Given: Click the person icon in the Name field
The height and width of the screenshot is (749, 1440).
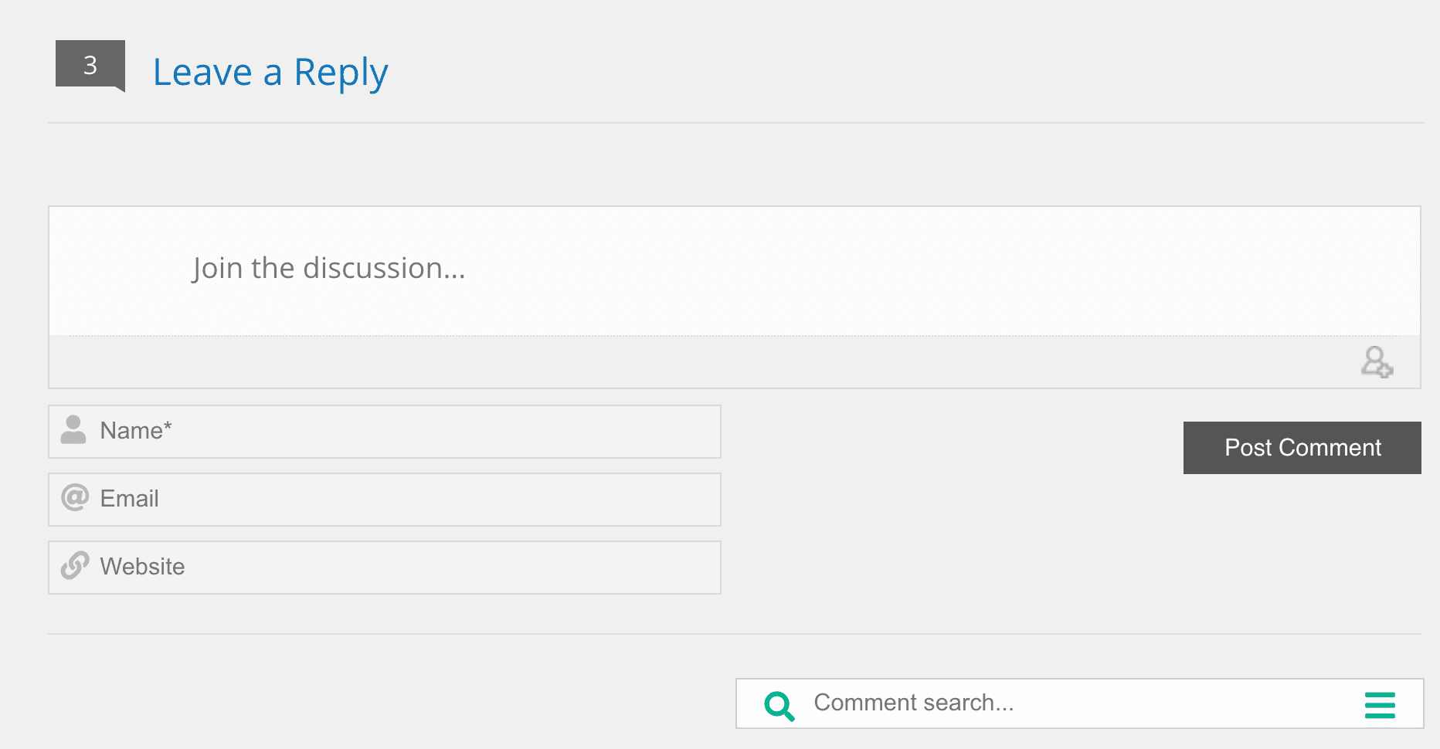Looking at the screenshot, I should 73,430.
